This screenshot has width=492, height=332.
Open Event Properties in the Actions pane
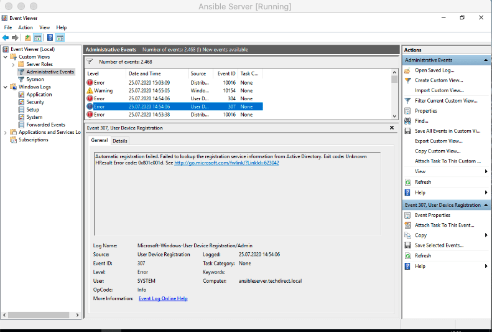click(x=432, y=215)
